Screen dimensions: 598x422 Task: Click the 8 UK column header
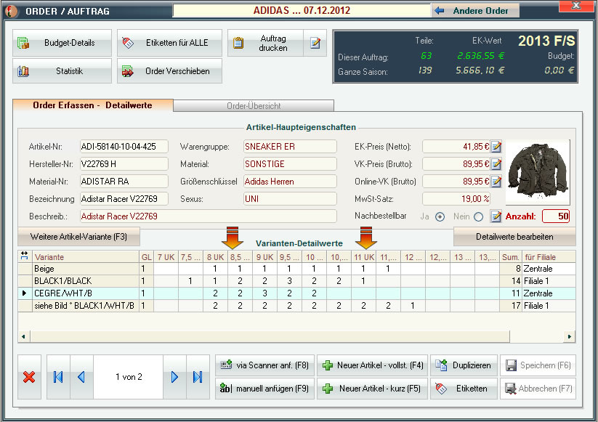pyautogui.click(x=216, y=257)
